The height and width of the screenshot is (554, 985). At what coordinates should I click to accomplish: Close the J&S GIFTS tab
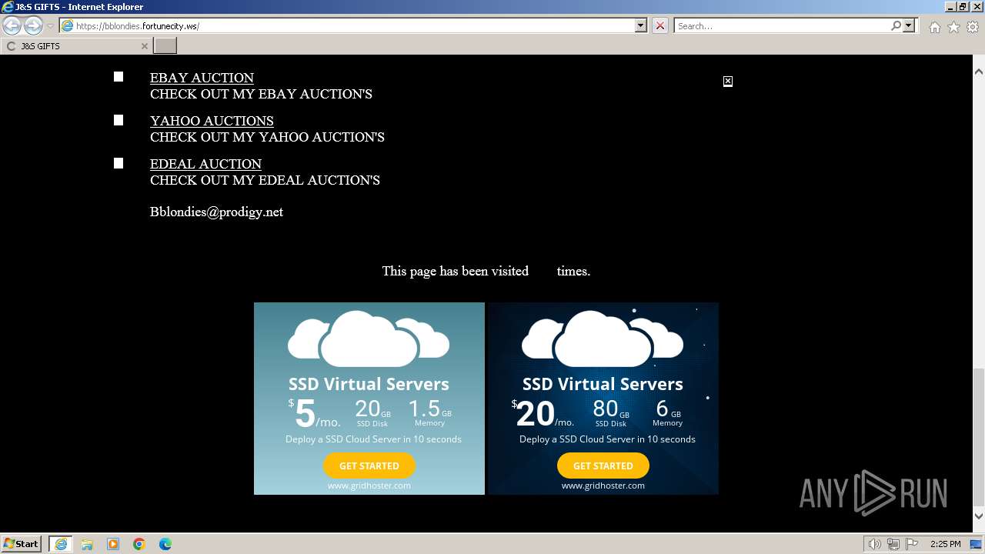coord(144,46)
